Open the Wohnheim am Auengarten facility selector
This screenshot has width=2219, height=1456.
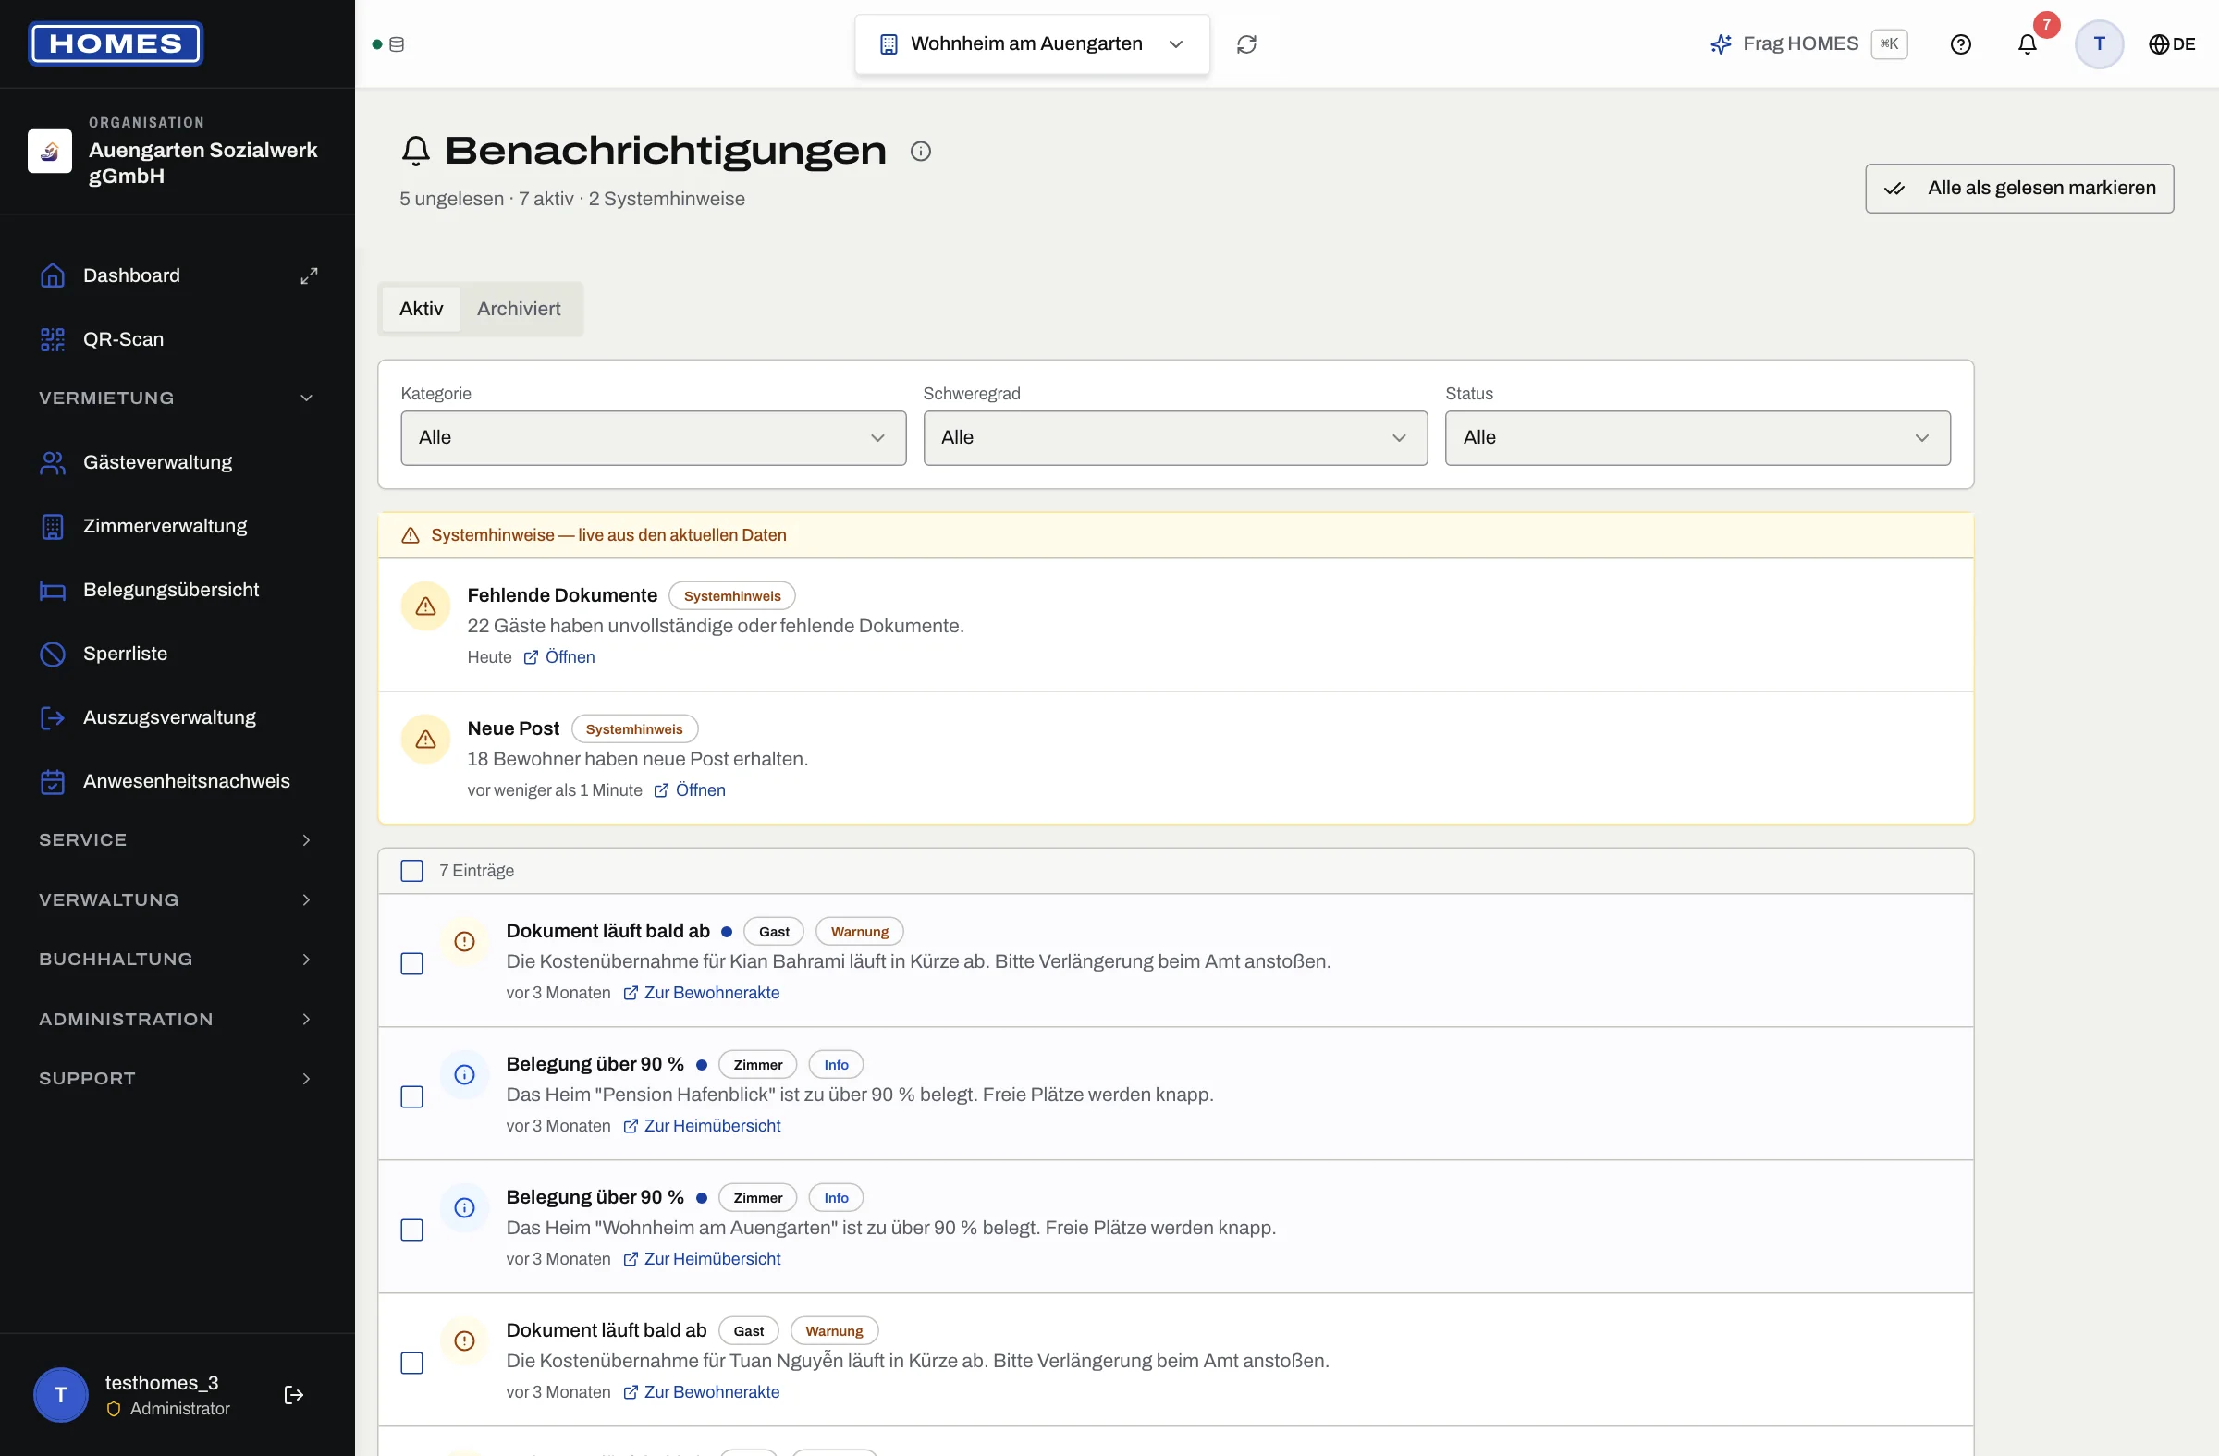(1032, 43)
